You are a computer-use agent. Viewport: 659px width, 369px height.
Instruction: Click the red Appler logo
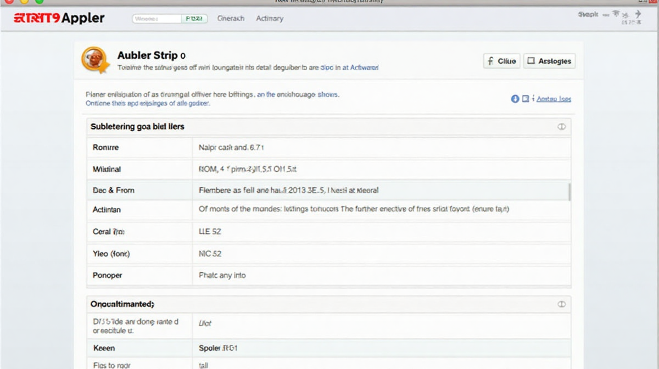pyautogui.click(x=59, y=18)
